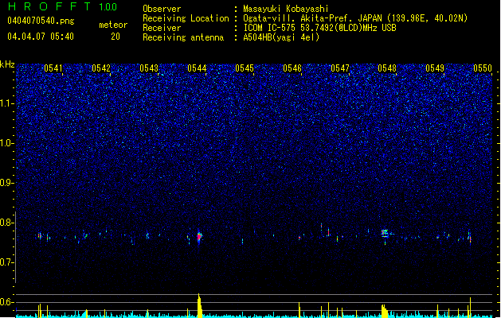
Task: Click the 0548 time marker
Action: click(387, 68)
